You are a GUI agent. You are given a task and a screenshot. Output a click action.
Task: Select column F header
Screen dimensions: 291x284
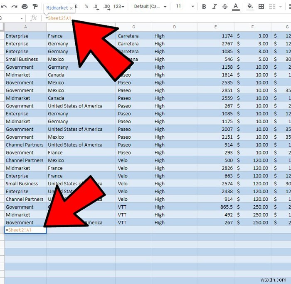pos(252,27)
